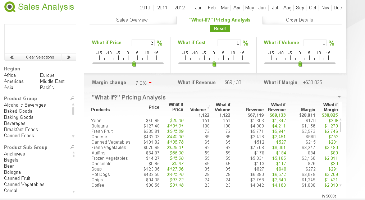
Task: Select the Jun month filter
Action: 262,8
